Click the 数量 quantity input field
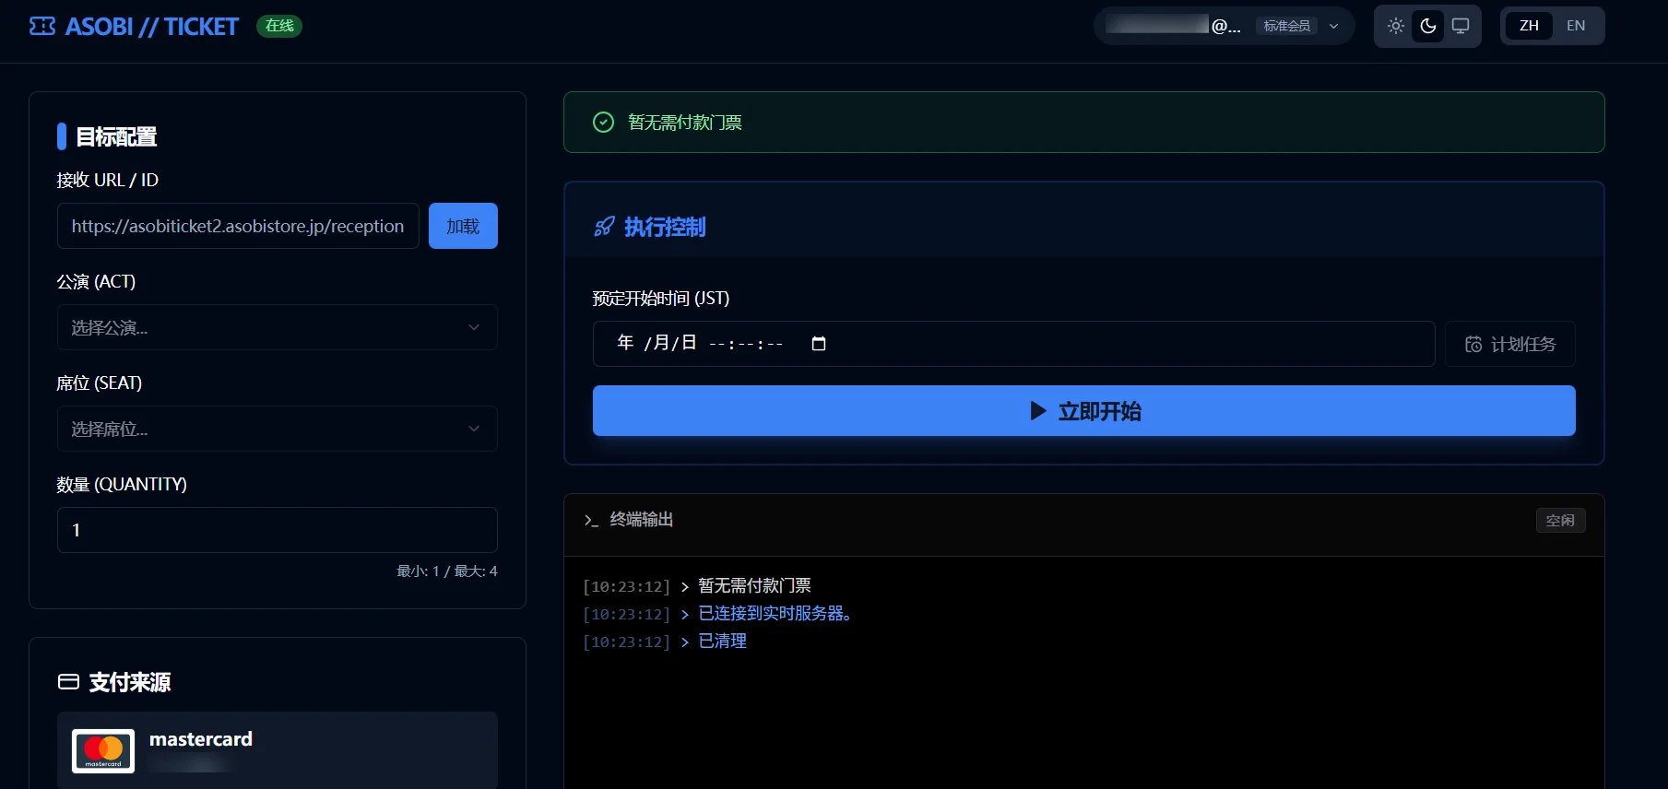The width and height of the screenshot is (1668, 789). 277,530
